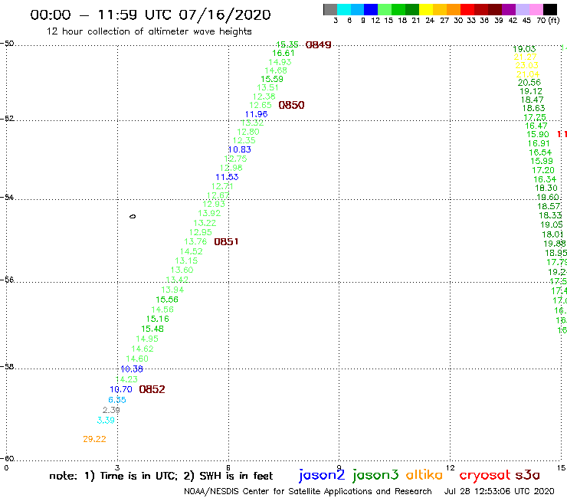Click the black color swatch in the legend

[550, 9]
